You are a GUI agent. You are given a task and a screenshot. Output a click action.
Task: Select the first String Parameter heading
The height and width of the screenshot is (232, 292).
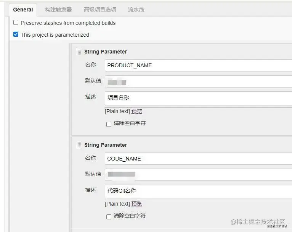pyautogui.click(x=106, y=52)
